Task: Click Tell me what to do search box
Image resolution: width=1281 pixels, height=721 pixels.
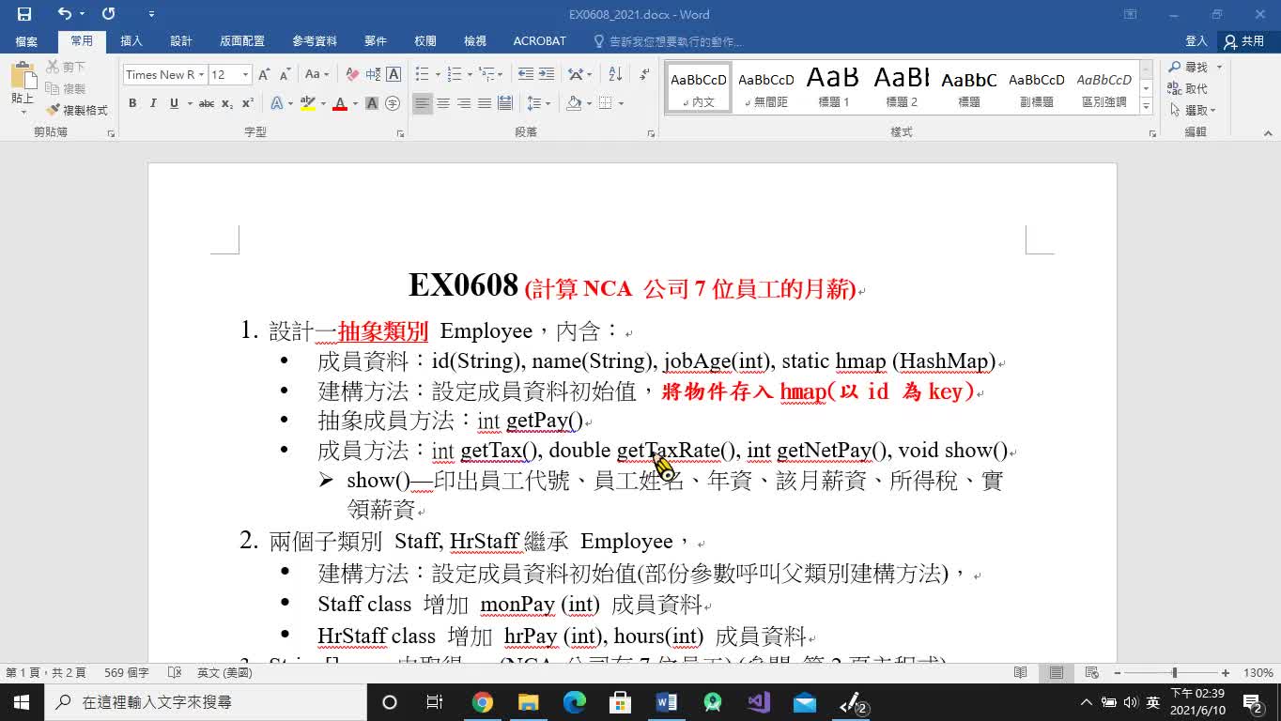Action: (667, 41)
